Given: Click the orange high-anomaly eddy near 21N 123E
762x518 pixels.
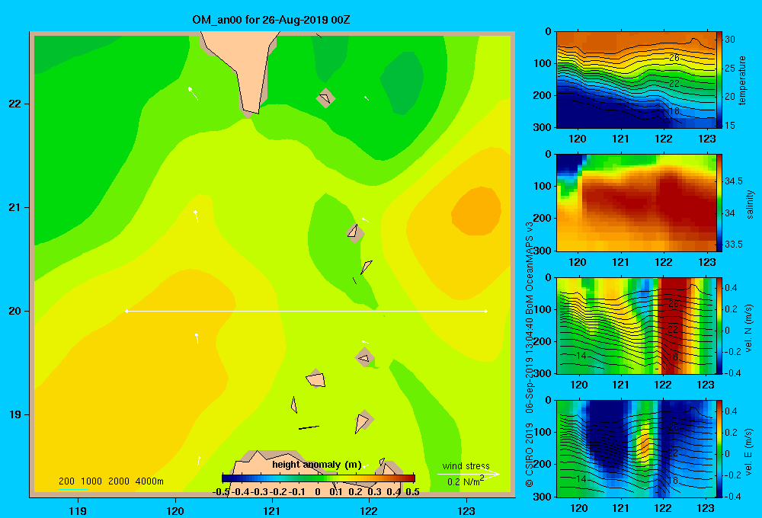Looking at the screenshot, I should [x=476, y=211].
